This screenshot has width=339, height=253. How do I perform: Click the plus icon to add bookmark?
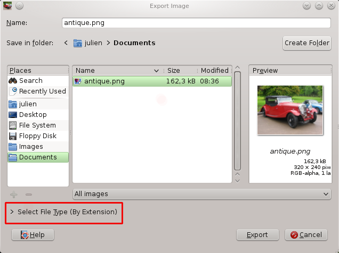[x=14, y=195]
